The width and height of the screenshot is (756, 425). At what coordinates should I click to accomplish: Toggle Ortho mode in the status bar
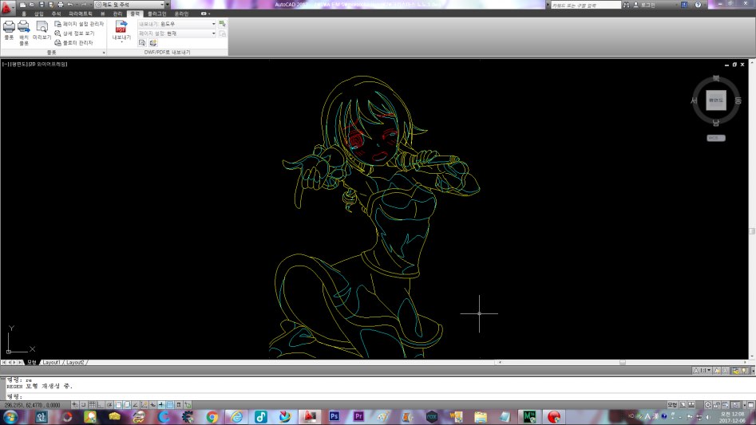click(x=101, y=405)
